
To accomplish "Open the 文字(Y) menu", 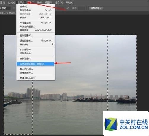I will [11, 2].
